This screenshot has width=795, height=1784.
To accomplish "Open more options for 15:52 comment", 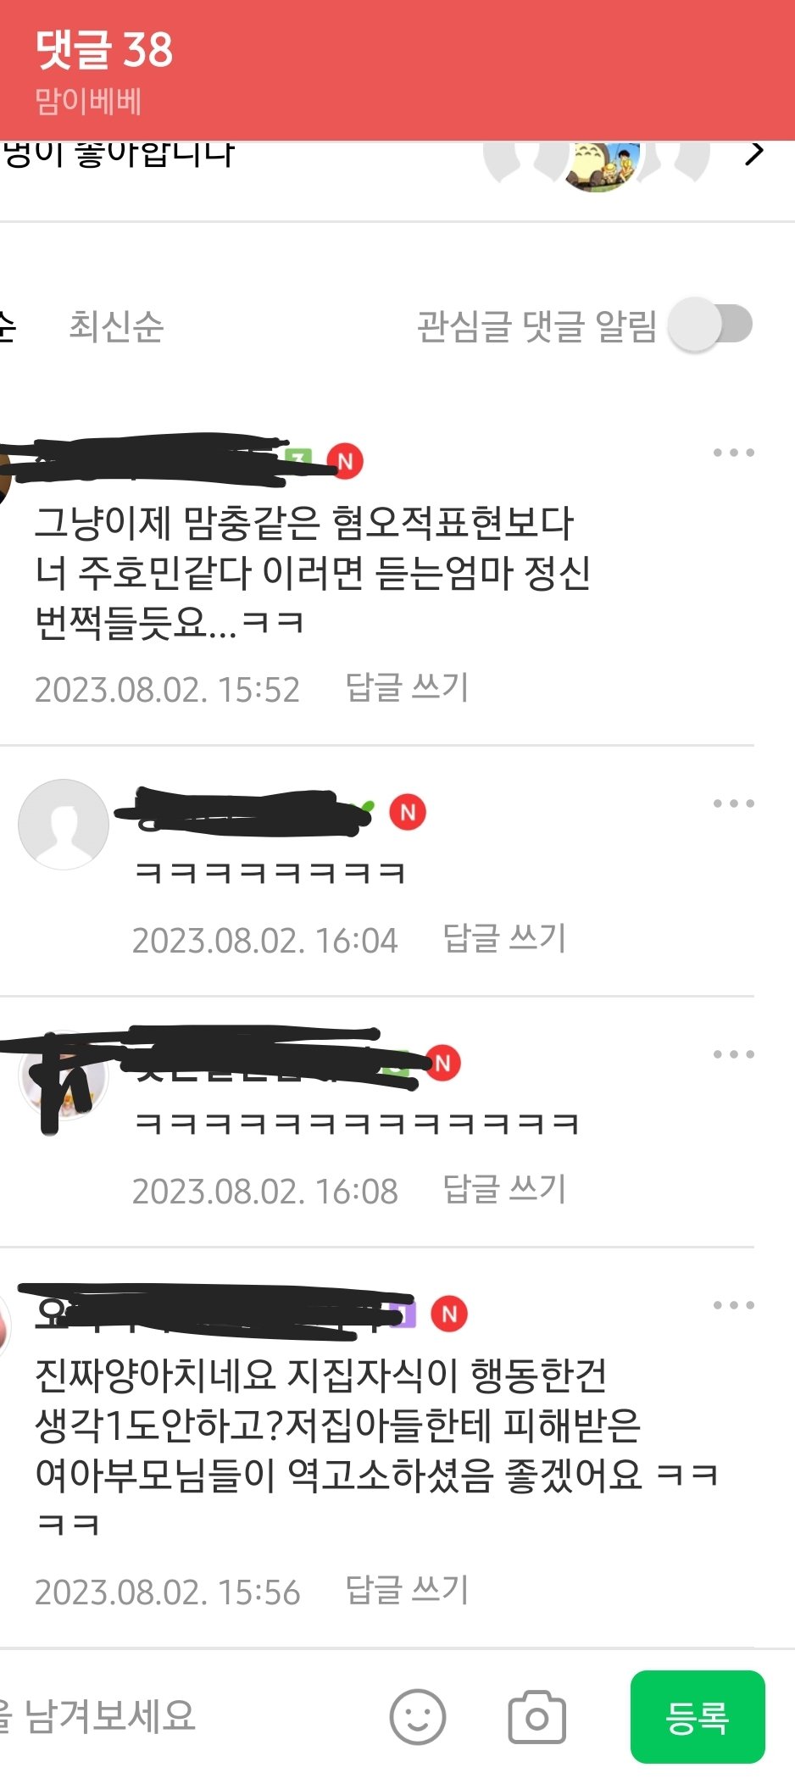I will pyautogui.click(x=733, y=453).
